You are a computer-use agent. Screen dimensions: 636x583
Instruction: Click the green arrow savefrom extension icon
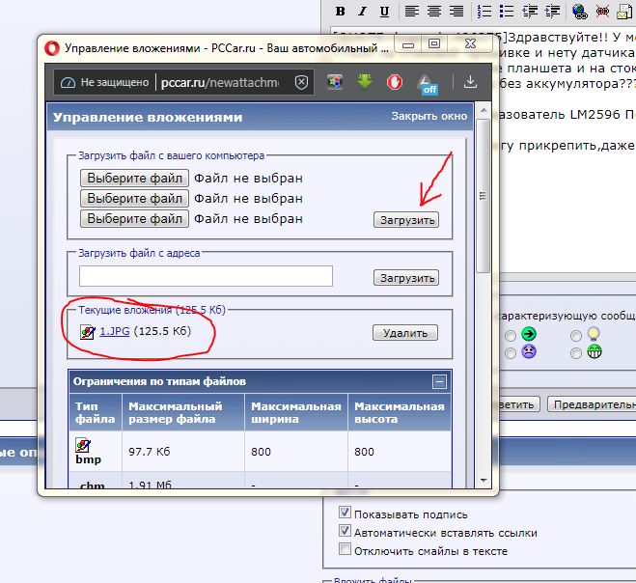click(x=364, y=82)
